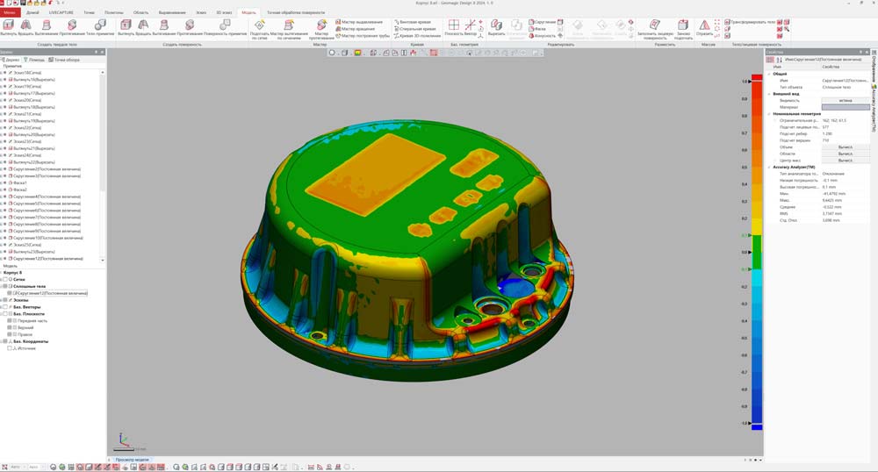Viewport: 878px width, 472px height.
Task: Launch Мастер построения трубы
Action: (x=363, y=35)
